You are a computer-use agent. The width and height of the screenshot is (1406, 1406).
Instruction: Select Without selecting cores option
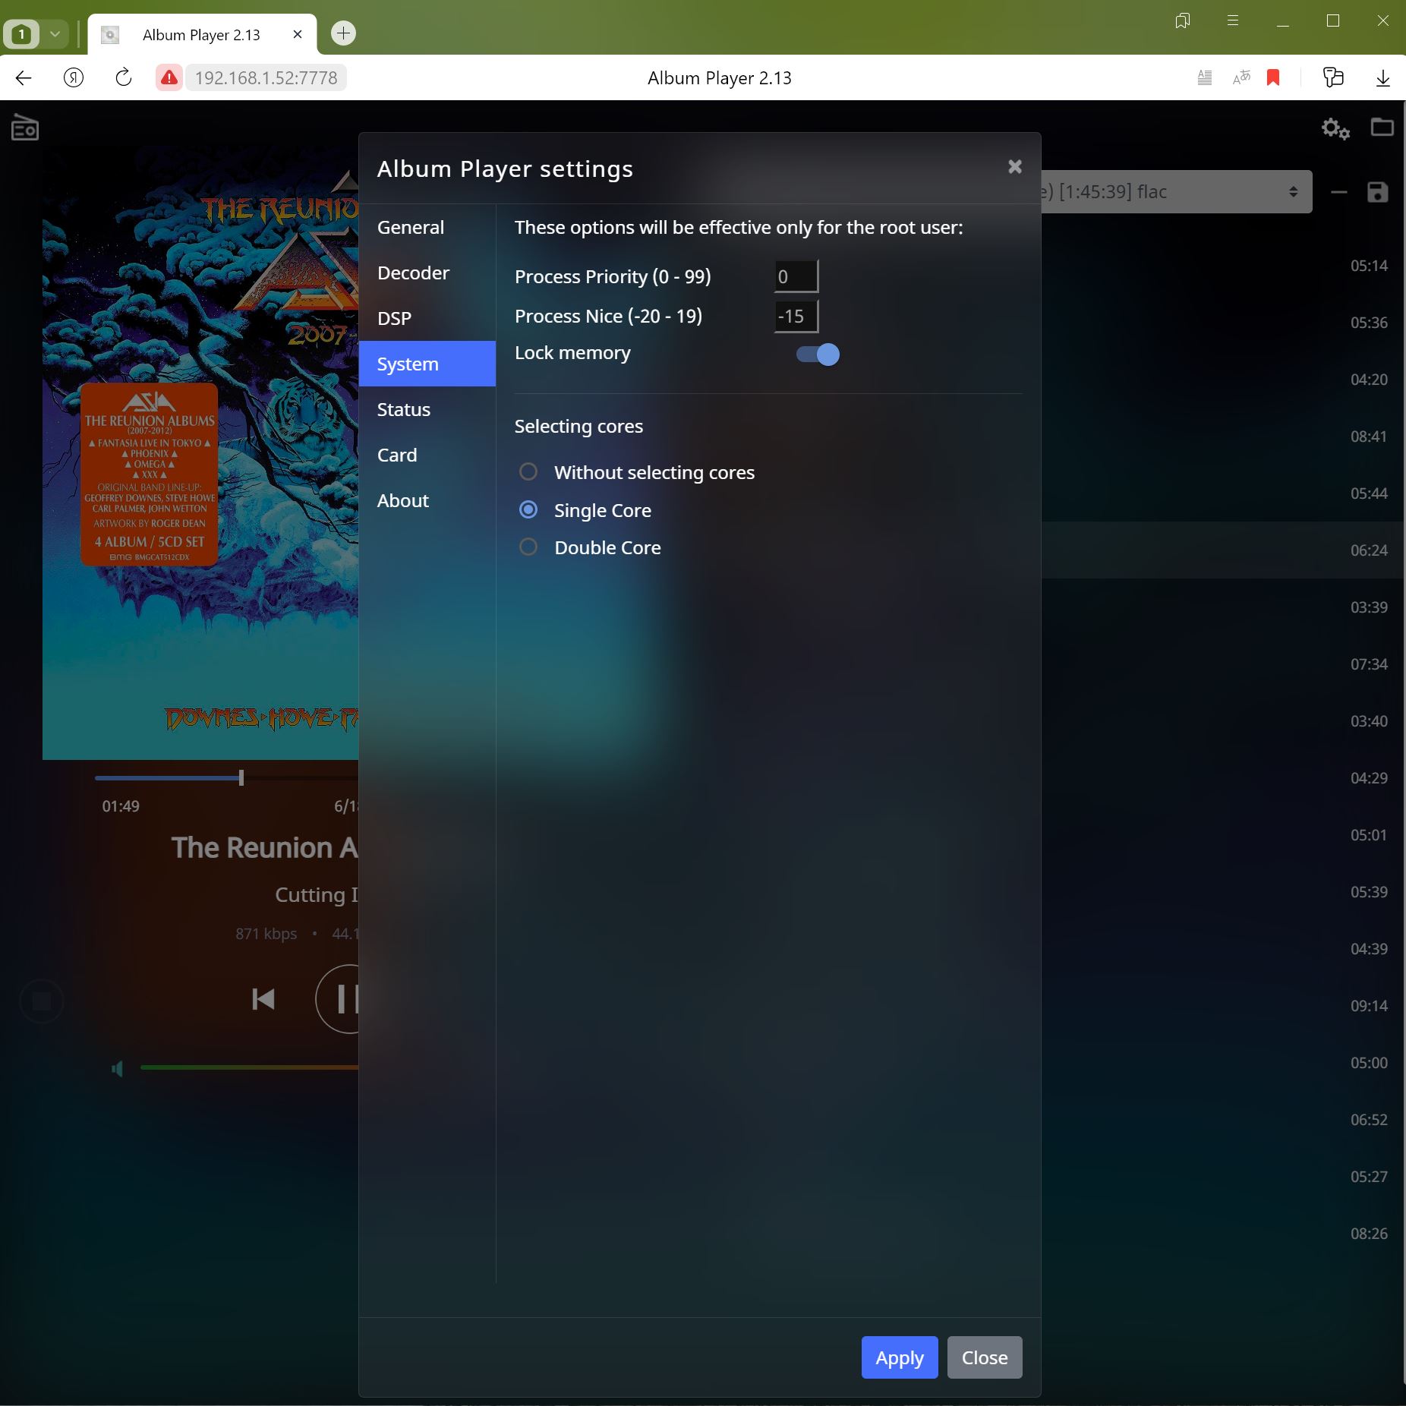[x=528, y=472]
